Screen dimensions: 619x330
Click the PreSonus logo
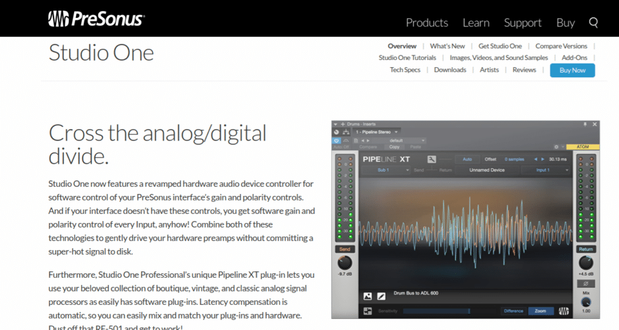[96, 18]
